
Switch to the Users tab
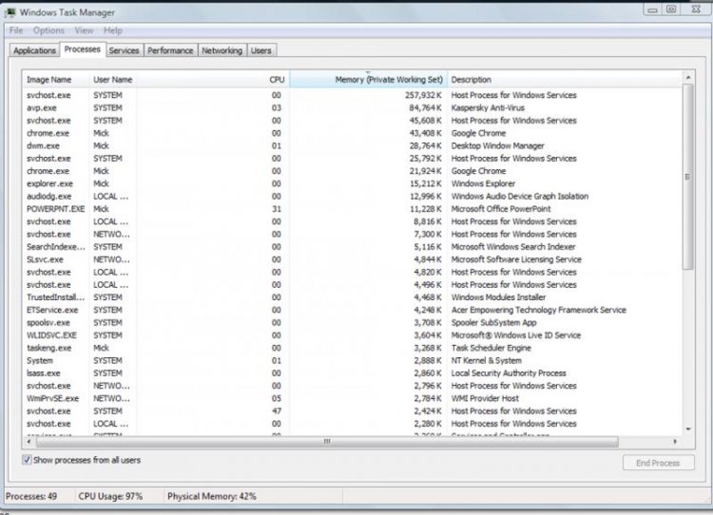point(261,50)
